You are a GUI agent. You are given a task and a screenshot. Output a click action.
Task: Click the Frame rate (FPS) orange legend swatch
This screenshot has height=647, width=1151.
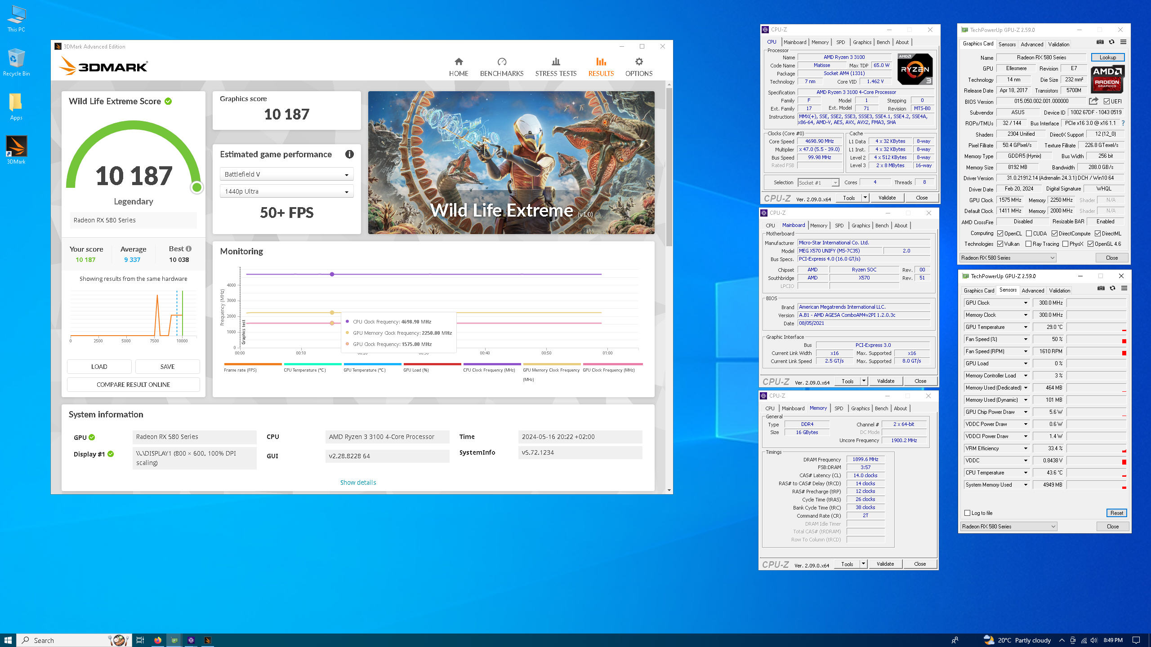[253, 364]
